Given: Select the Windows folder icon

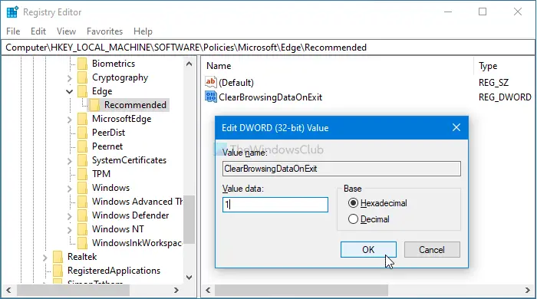Looking at the screenshot, I should tap(83, 188).
